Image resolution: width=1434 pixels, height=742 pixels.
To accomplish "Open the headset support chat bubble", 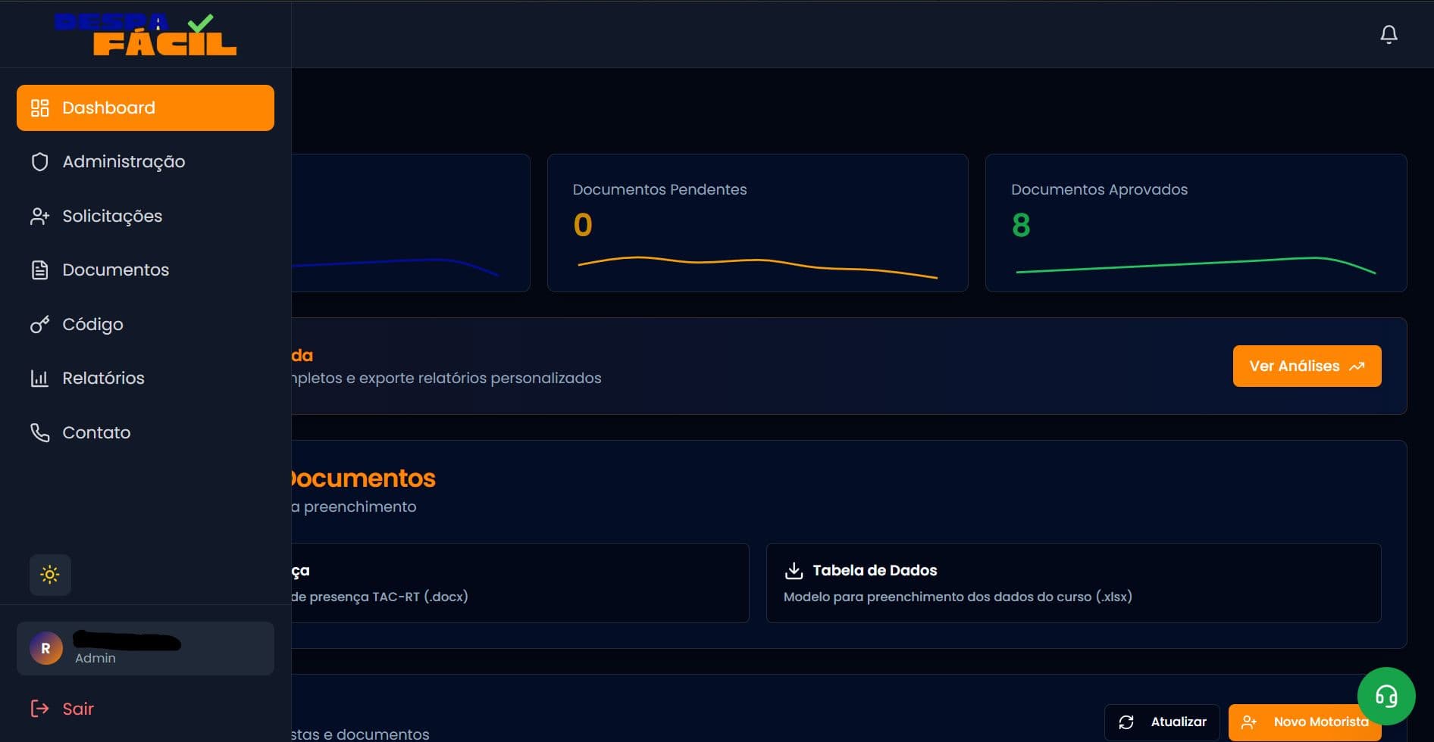I will pos(1386,696).
